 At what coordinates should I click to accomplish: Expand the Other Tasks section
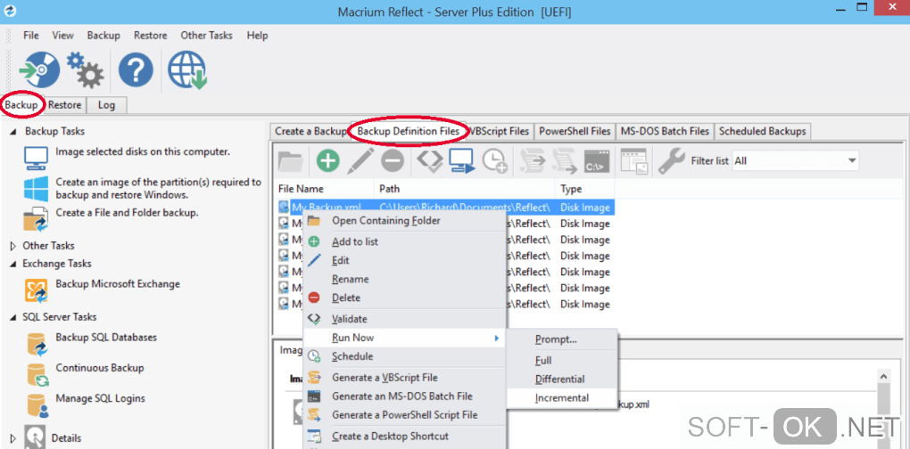pos(12,246)
